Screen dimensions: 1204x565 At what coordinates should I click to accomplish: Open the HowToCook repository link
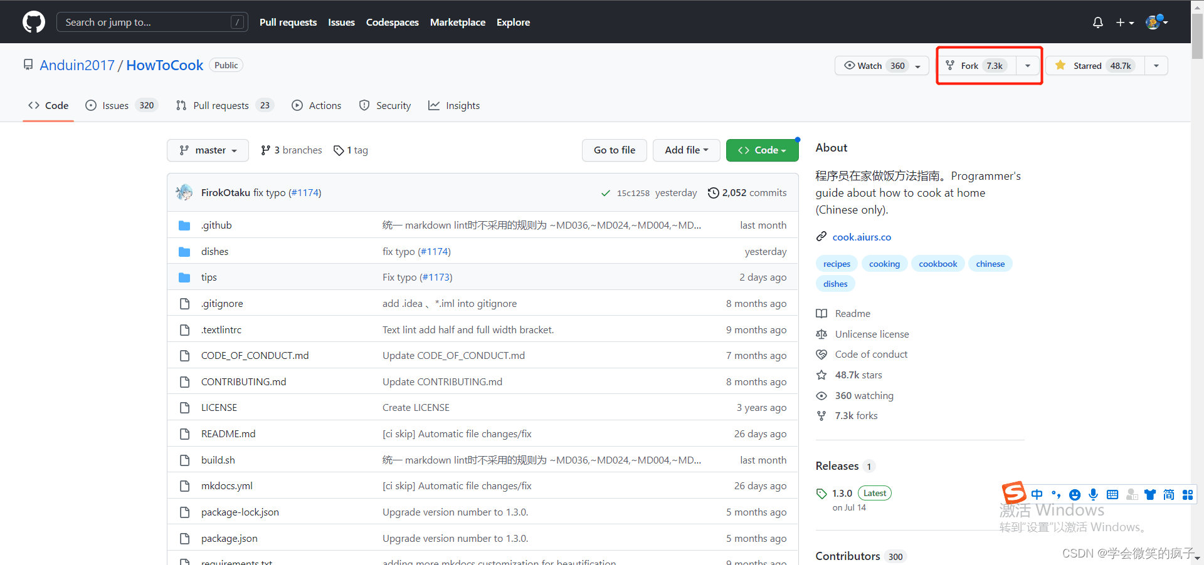pyautogui.click(x=165, y=65)
